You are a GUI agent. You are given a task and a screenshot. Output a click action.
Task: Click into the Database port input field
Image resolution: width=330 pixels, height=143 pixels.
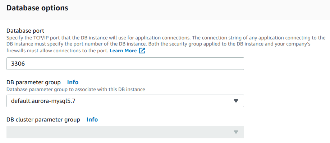(x=125, y=63)
